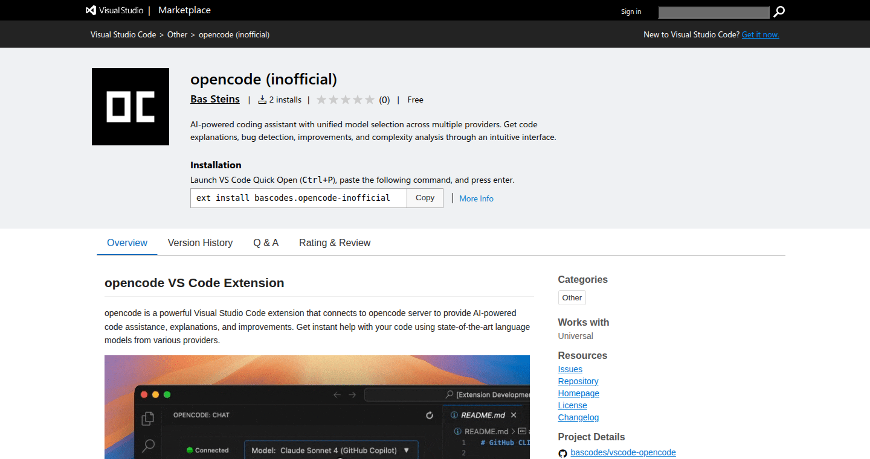870x459 pixels.
Task: Open the More Info link
Action: click(x=476, y=198)
